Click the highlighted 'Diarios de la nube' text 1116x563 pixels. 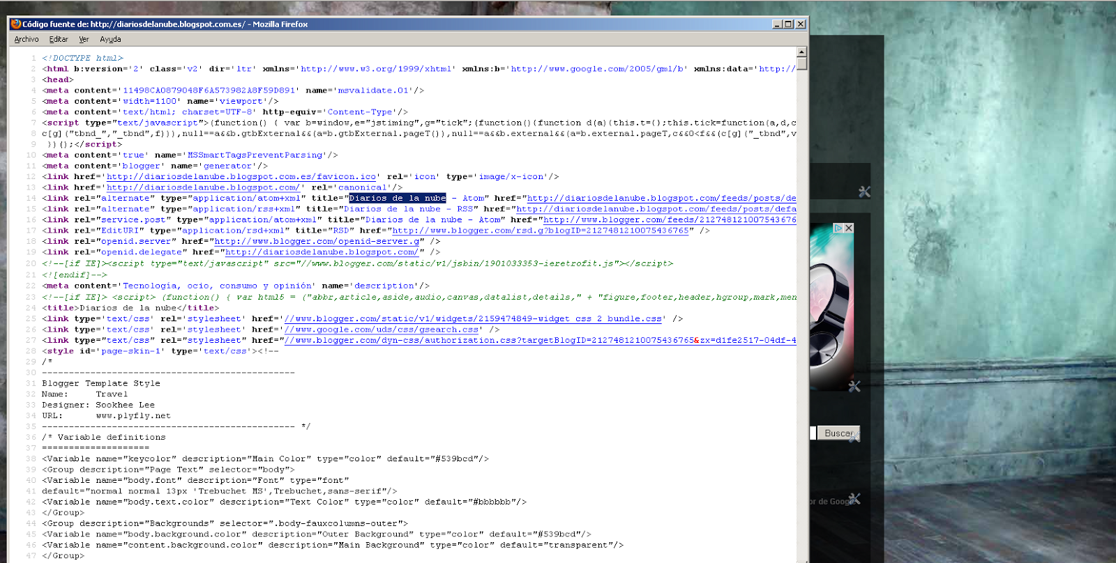398,199
